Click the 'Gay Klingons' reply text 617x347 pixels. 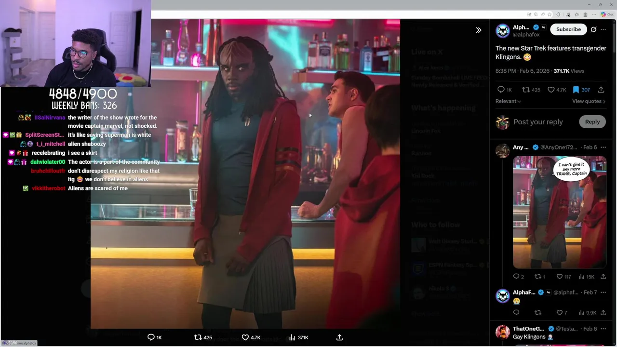pyautogui.click(x=529, y=337)
